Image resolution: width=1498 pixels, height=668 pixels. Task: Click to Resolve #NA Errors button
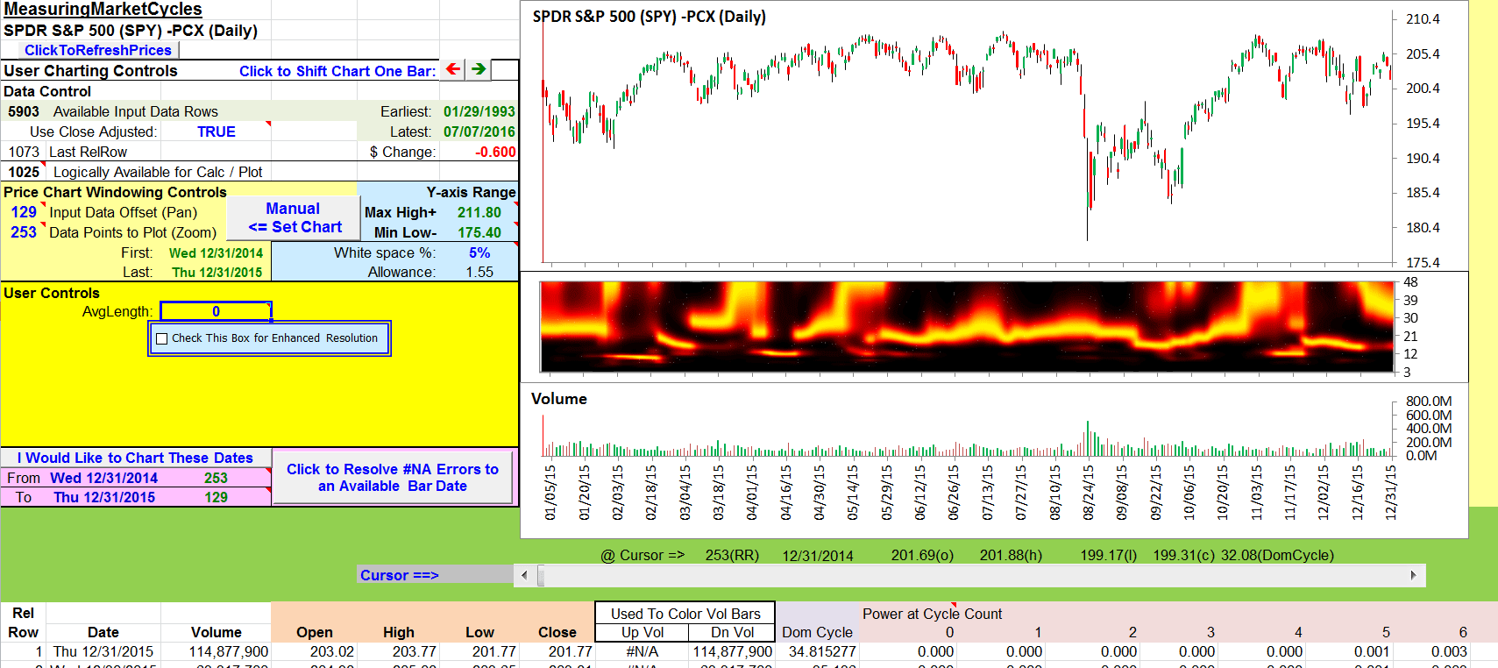pyautogui.click(x=393, y=478)
